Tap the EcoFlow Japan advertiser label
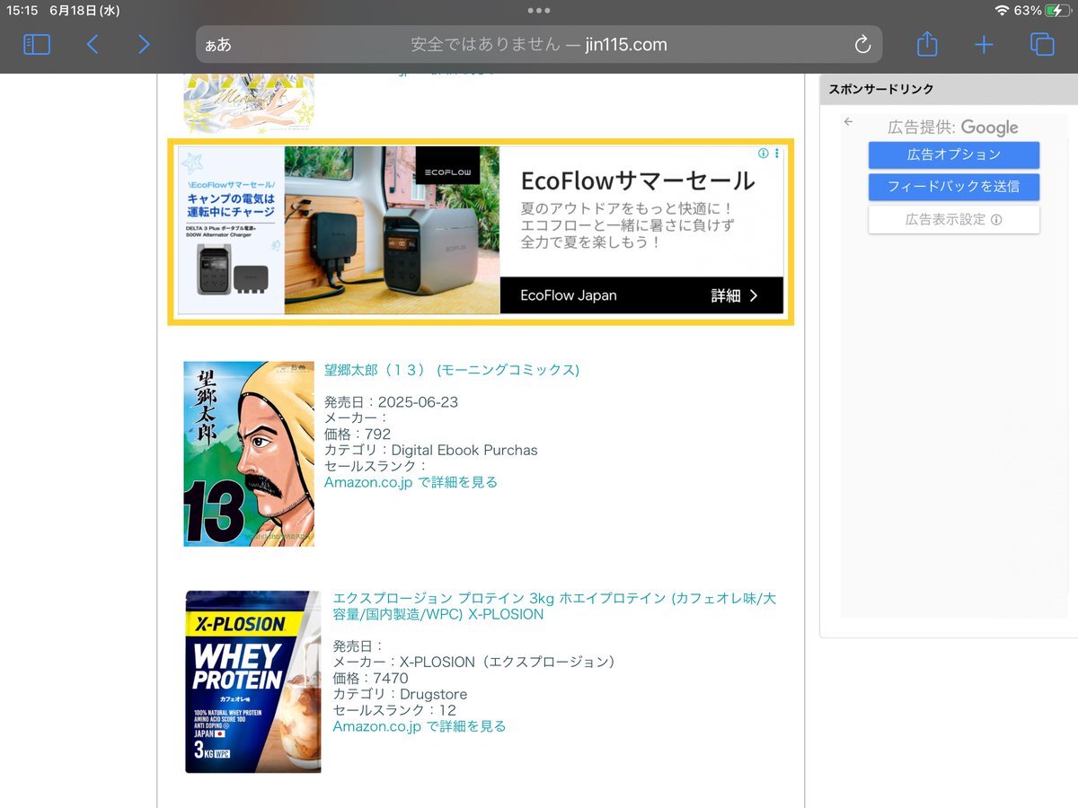 [569, 295]
